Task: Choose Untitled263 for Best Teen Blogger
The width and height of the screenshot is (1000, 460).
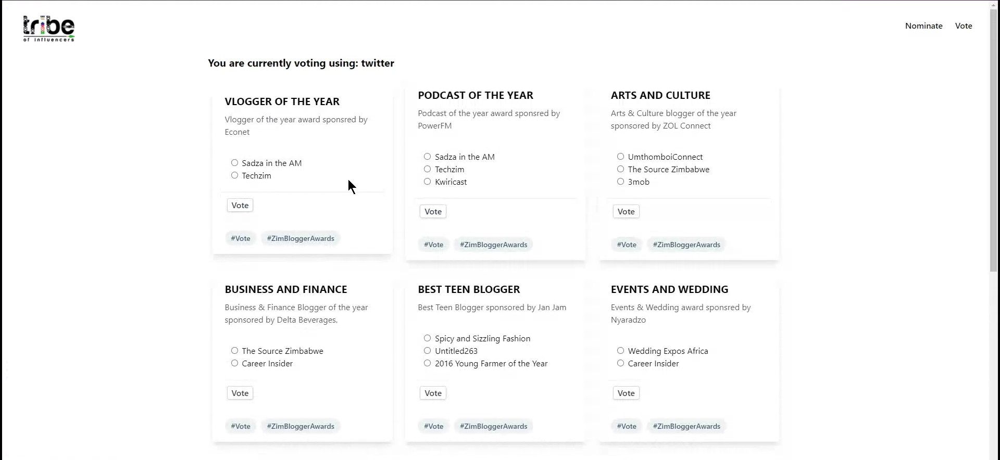Action: [x=428, y=351]
